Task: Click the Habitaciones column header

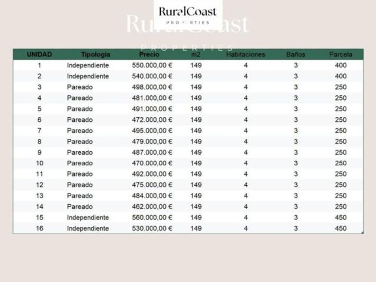Action: 246,55
